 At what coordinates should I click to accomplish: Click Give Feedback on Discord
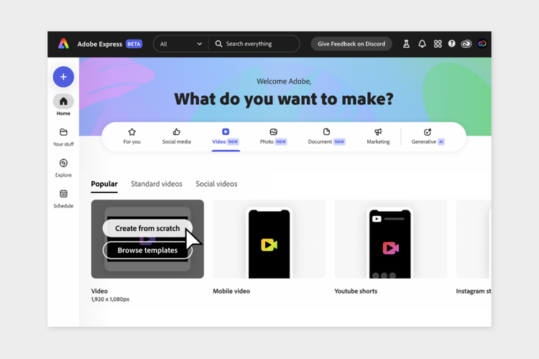point(351,44)
